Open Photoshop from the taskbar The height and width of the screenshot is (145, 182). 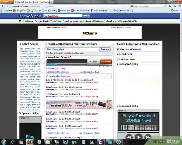65,142
